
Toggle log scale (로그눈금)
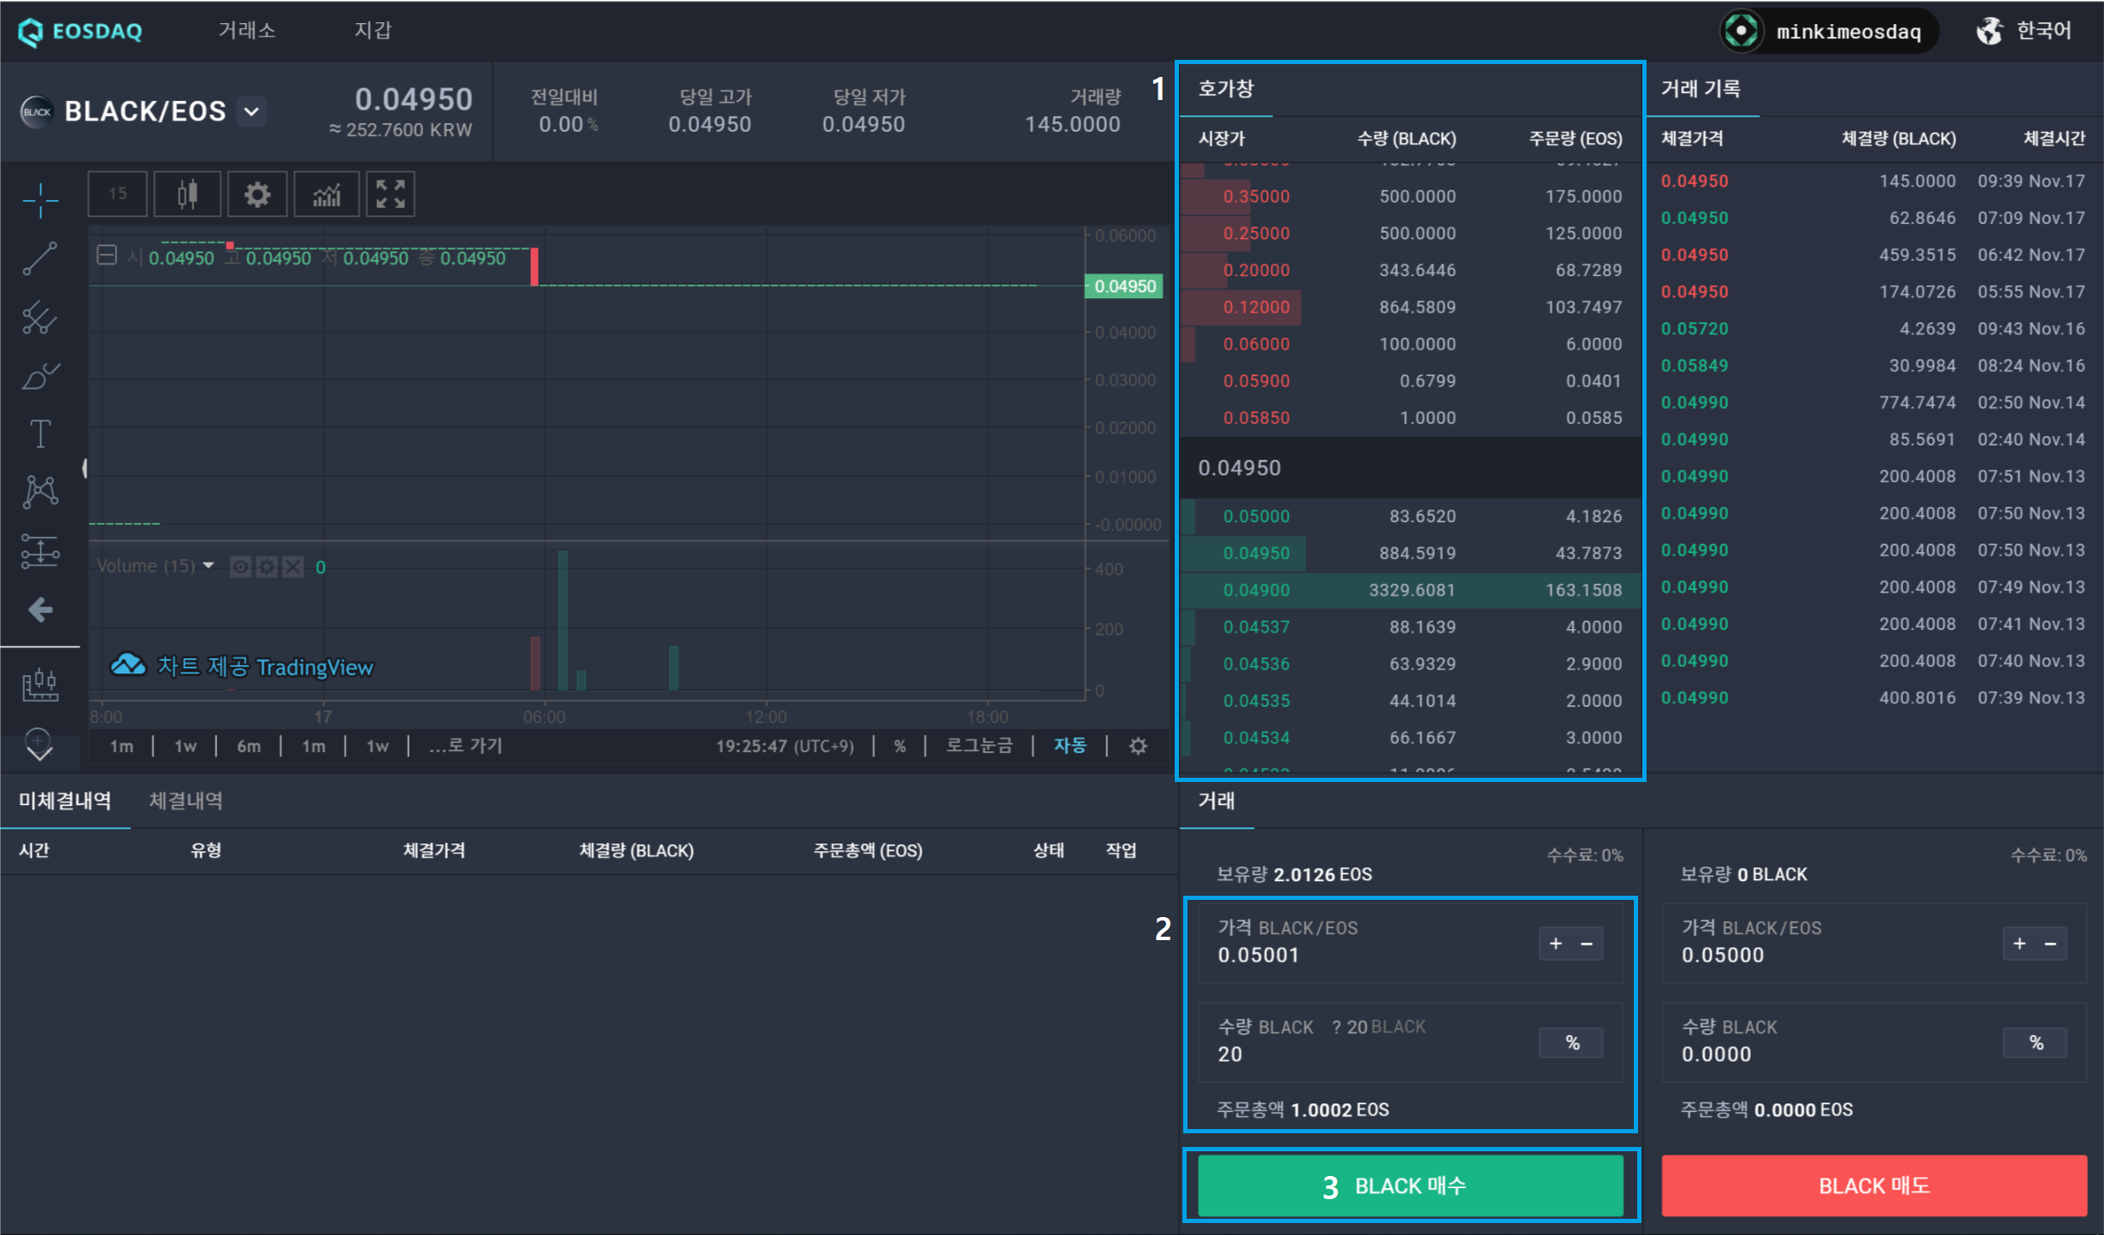click(x=979, y=745)
